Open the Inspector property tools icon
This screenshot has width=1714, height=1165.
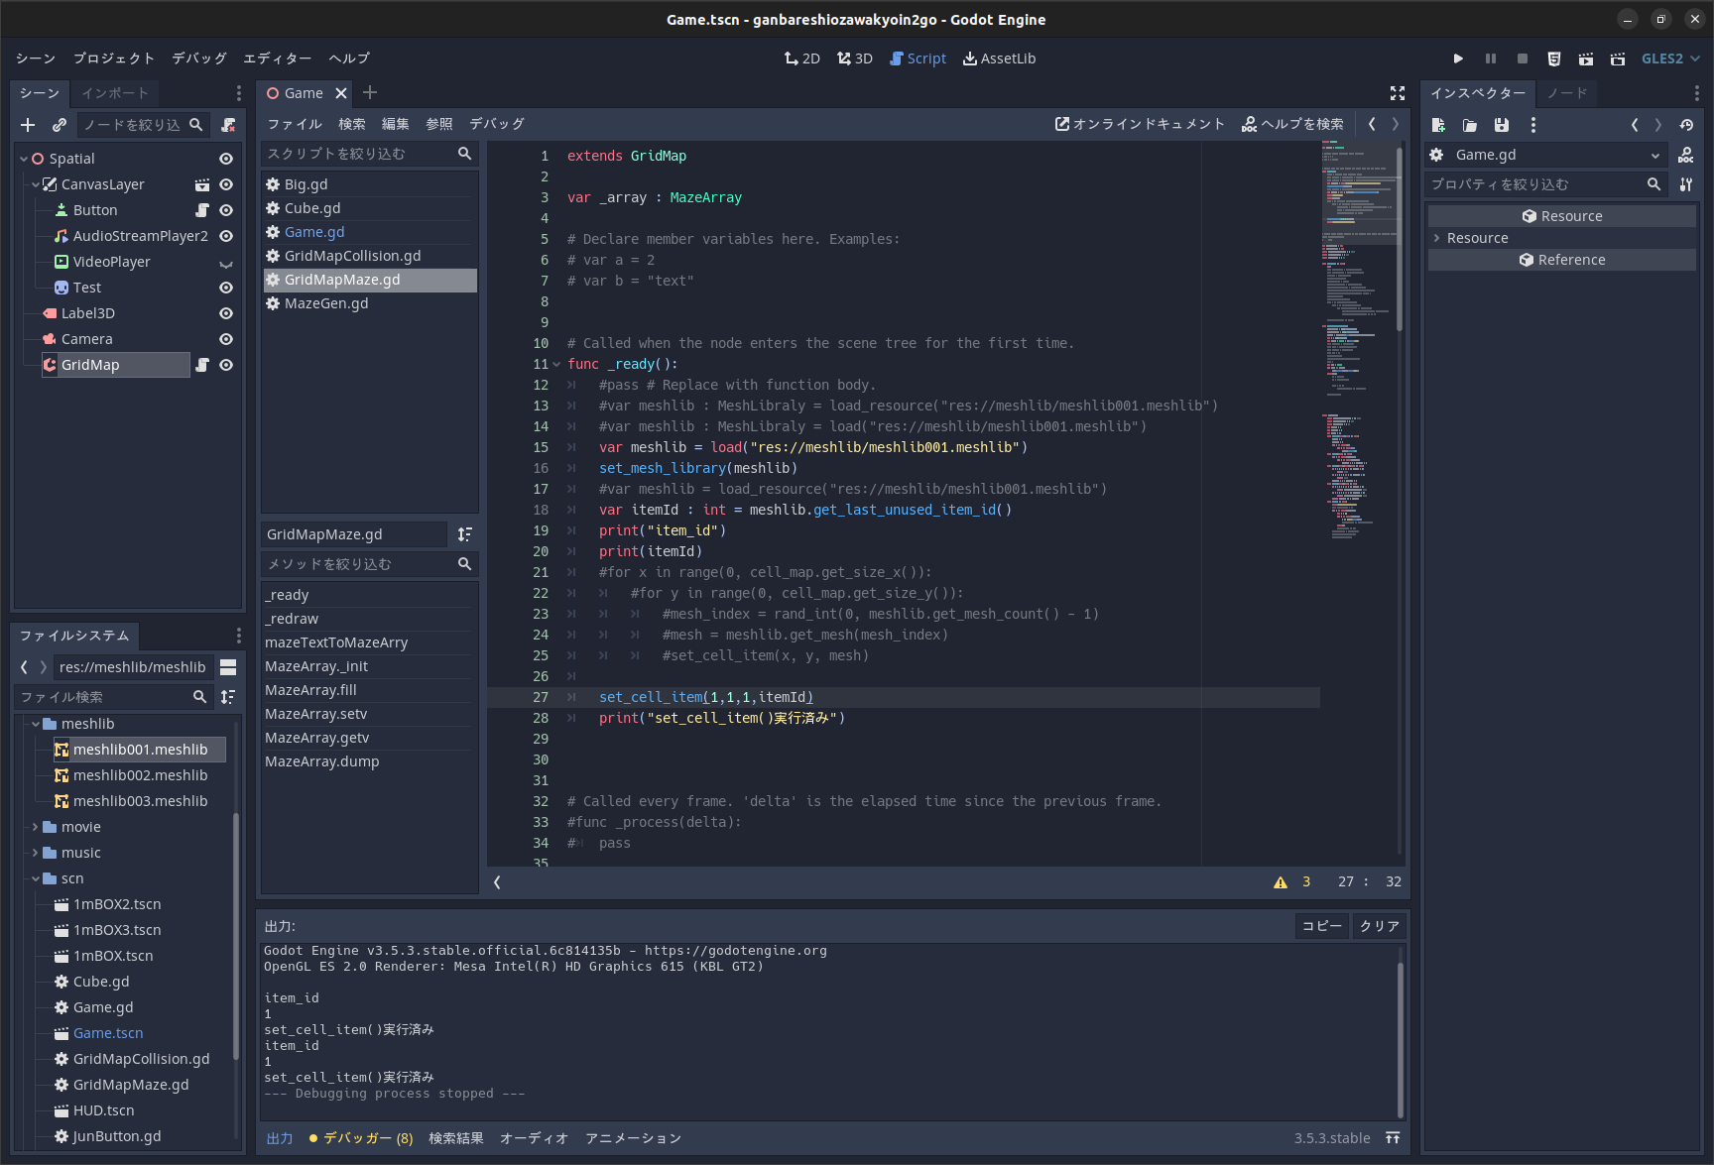[x=1686, y=184]
